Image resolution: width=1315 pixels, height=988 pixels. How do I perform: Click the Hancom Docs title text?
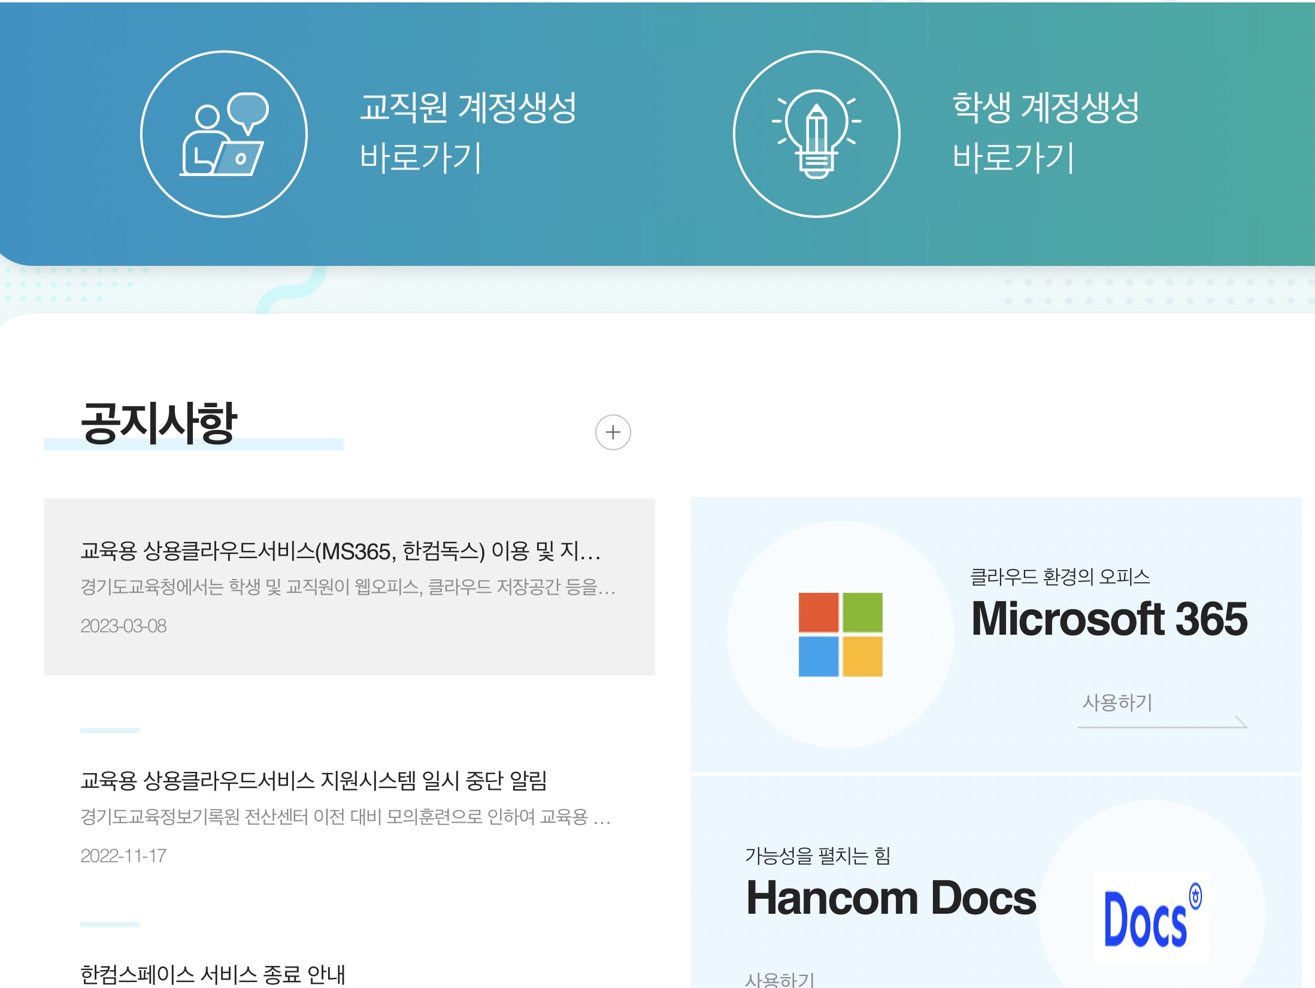(x=891, y=898)
